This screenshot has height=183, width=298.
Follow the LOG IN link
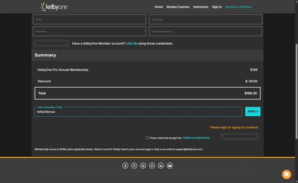132,43
